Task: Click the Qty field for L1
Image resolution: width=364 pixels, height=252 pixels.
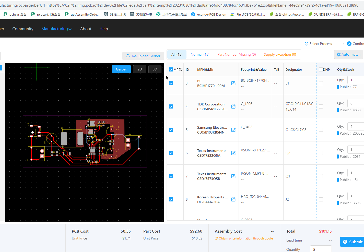Action: [356, 80]
